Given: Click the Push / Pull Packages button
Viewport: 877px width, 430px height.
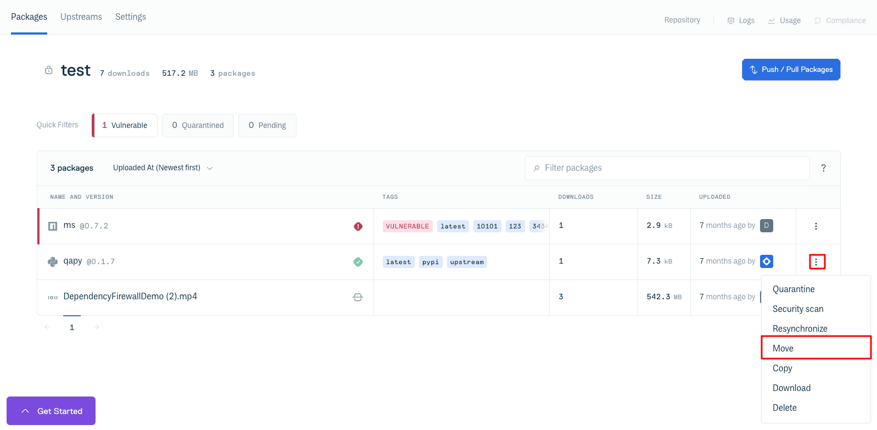Looking at the screenshot, I should [x=791, y=70].
